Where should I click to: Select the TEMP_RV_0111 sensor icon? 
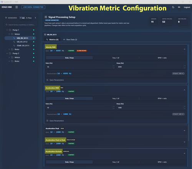tap(14, 46)
